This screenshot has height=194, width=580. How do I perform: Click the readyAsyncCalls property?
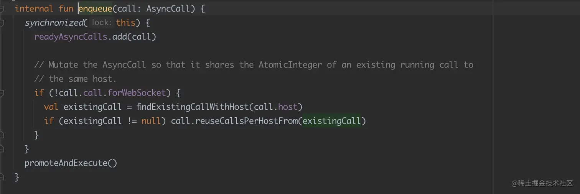[x=71, y=37]
